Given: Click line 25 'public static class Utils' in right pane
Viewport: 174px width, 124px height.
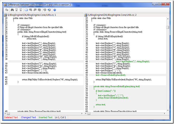Looking at the screenshot, I should click(101, 18).
